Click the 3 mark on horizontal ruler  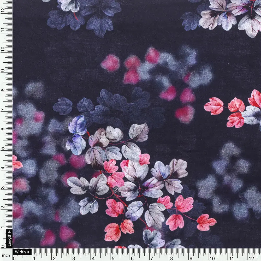click(73, 258)
